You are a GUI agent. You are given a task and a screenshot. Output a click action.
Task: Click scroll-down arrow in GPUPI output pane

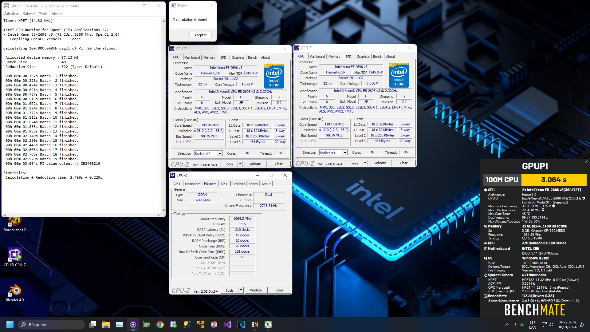pyautogui.click(x=163, y=210)
